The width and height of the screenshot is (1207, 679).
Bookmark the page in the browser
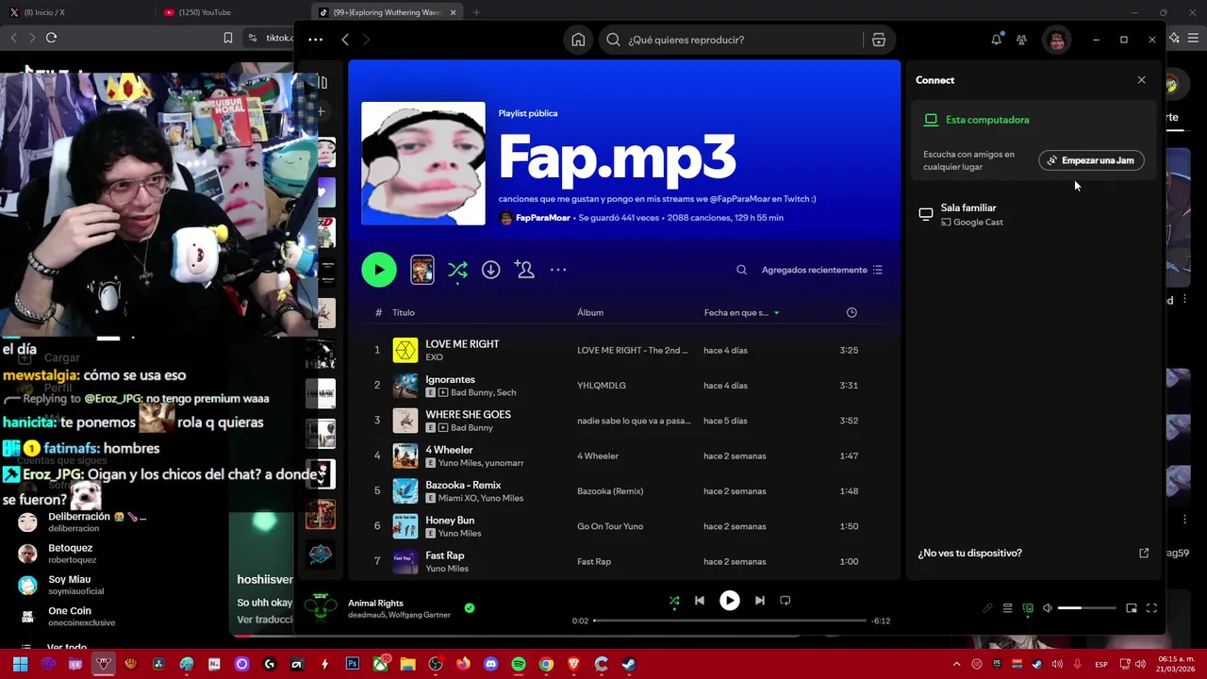point(228,38)
